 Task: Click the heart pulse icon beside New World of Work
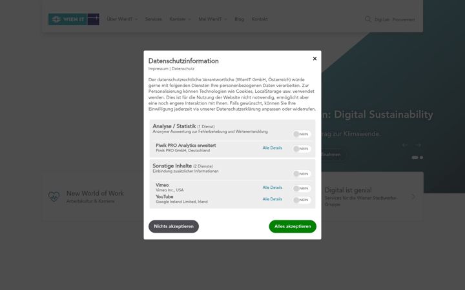click(54, 196)
